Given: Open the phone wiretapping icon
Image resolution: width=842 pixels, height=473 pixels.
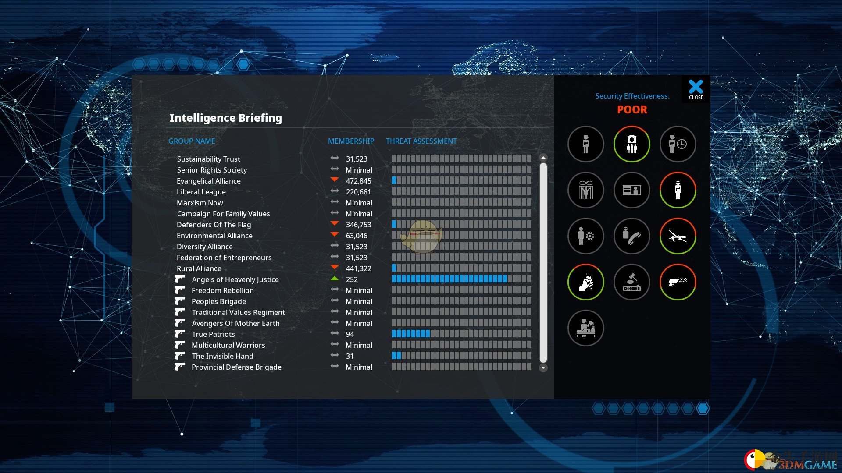Looking at the screenshot, I should pos(631,236).
